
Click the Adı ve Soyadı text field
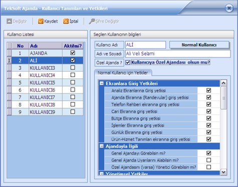click(x=178, y=53)
